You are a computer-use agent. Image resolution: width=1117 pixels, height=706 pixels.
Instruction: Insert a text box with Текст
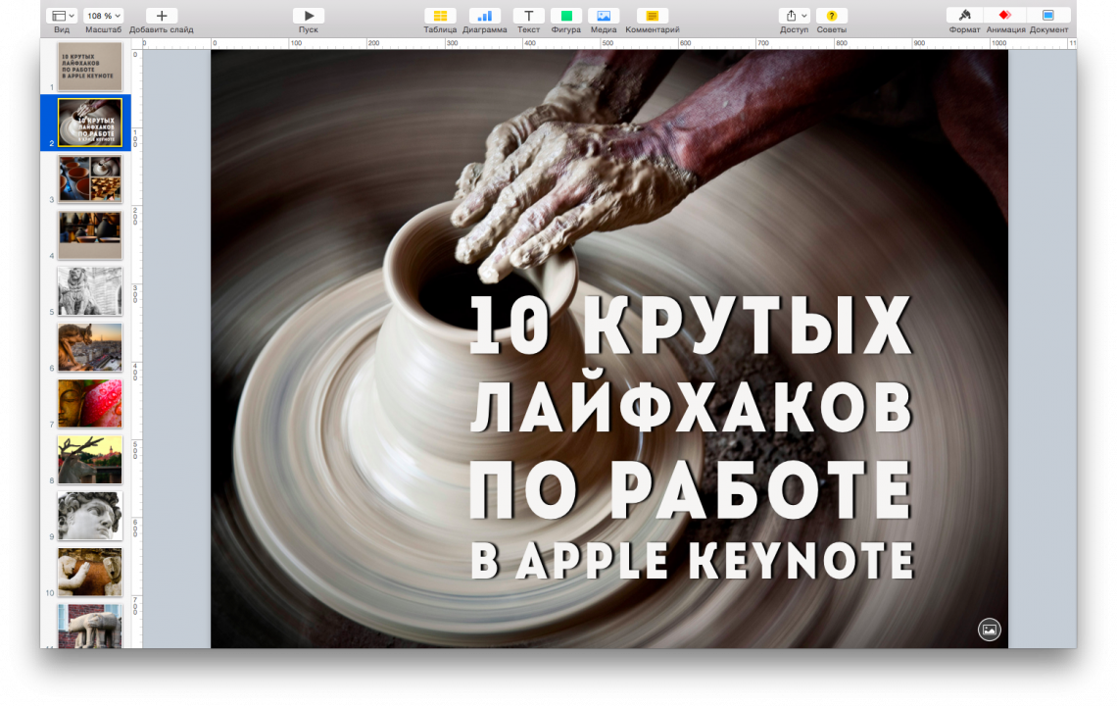[x=529, y=16]
